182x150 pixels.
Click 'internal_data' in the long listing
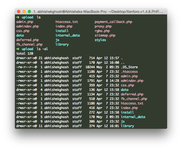click(133, 117)
